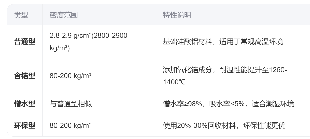
Task: Click the 1400℃ temperature text
Action: point(174,82)
